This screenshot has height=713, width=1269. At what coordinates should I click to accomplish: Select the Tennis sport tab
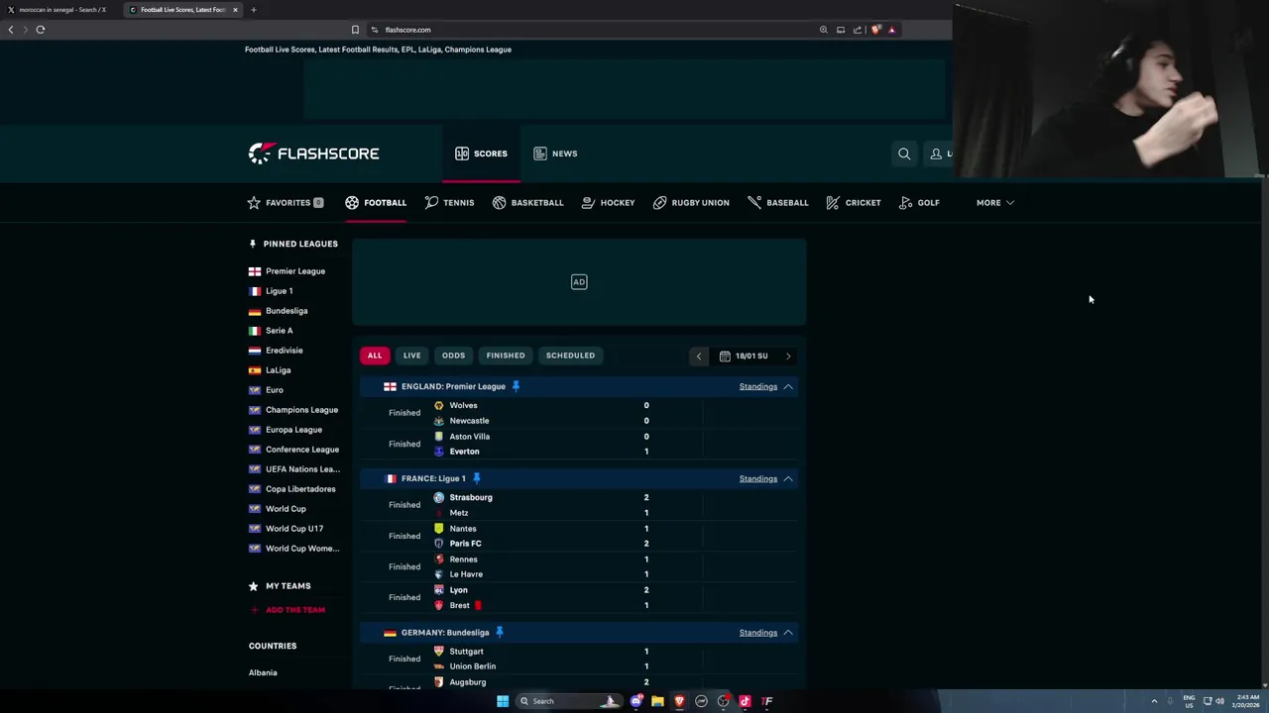[449, 202]
